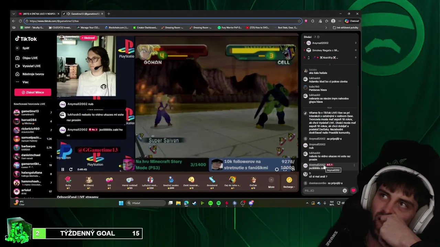Send the Snežný jazdec gift

[171, 182]
